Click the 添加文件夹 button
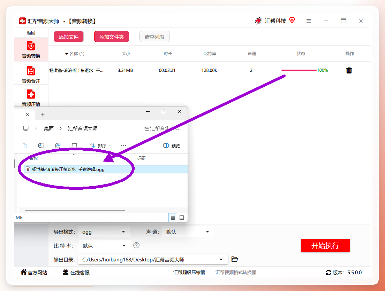The height and width of the screenshot is (291, 385). click(112, 37)
